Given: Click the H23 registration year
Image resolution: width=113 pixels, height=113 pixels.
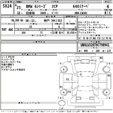Looking at the screenshot, I should pos(18,7).
